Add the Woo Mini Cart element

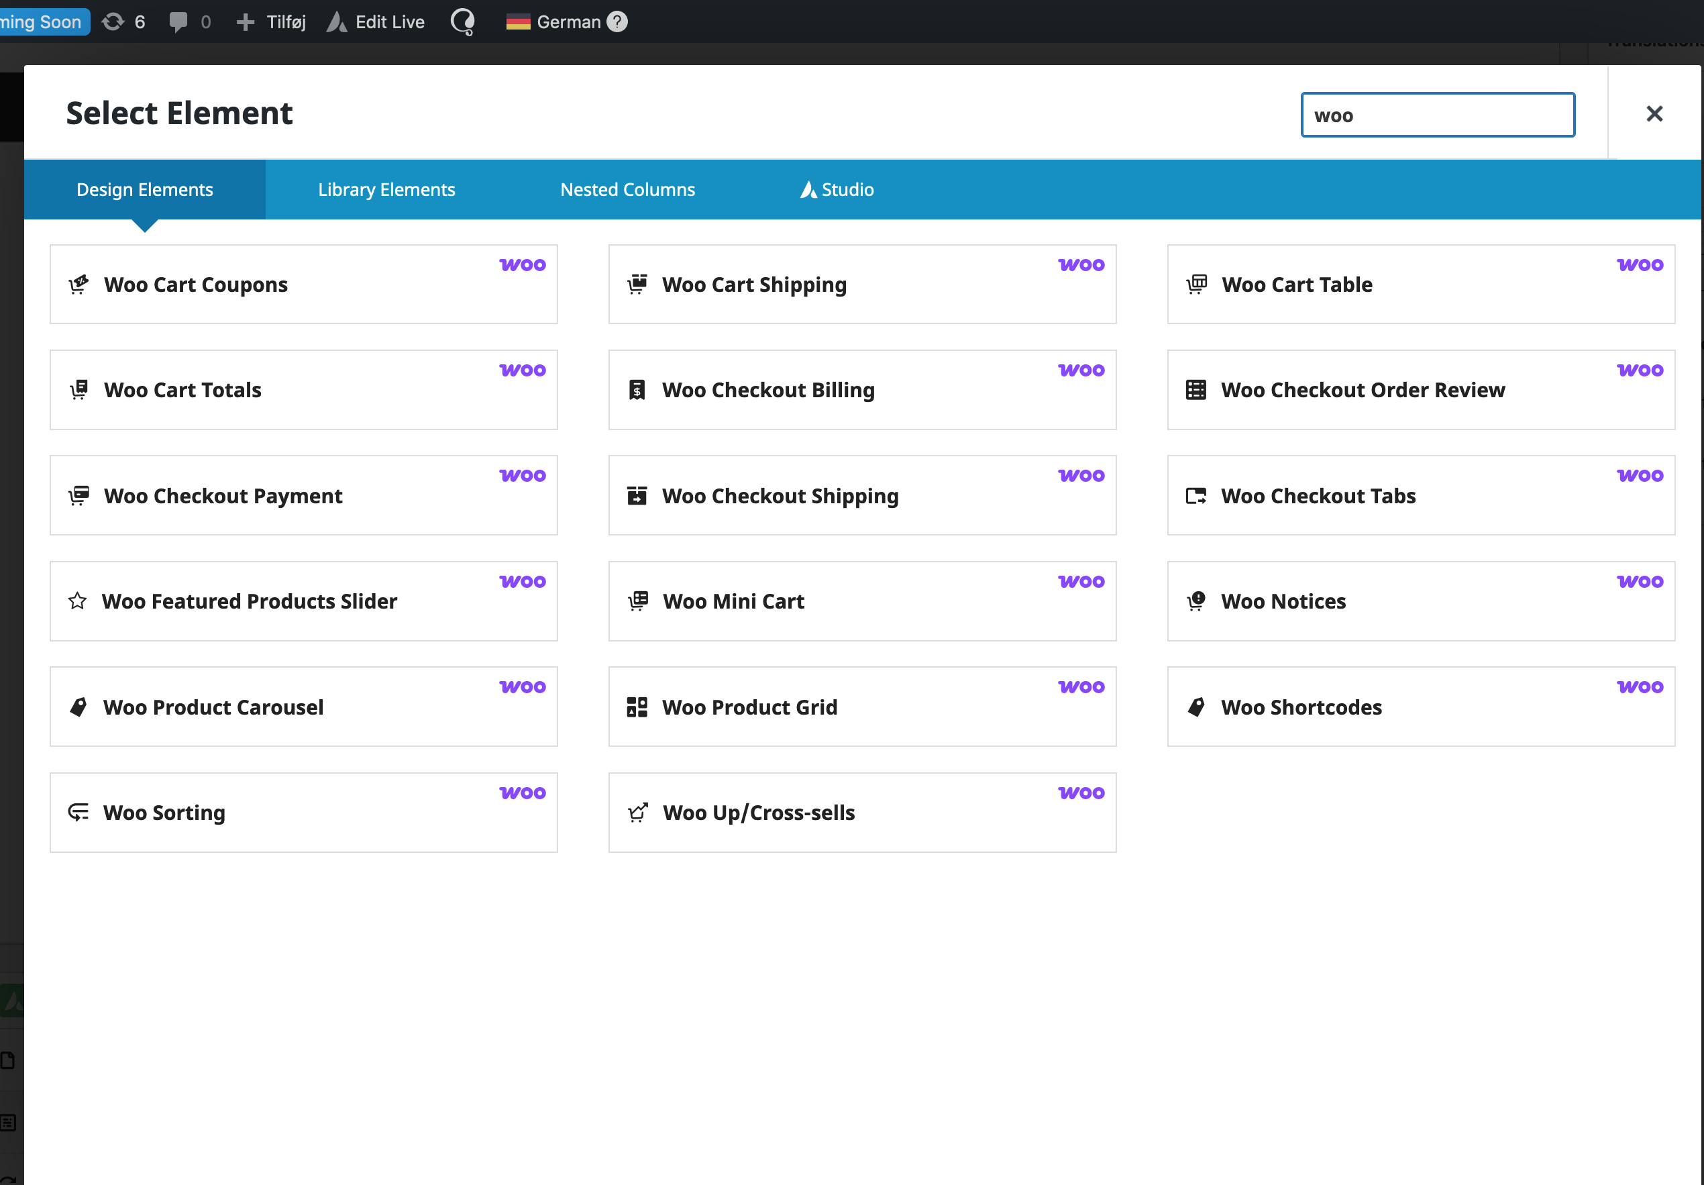click(x=861, y=601)
